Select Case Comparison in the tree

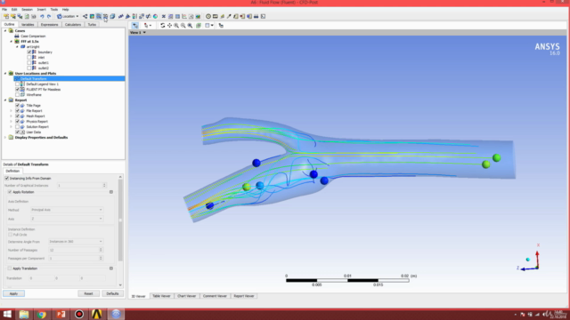coord(33,36)
